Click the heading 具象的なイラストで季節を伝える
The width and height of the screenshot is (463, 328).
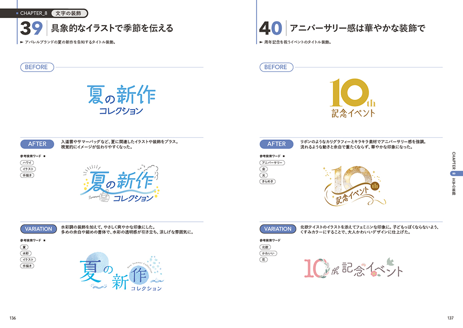click(x=113, y=29)
